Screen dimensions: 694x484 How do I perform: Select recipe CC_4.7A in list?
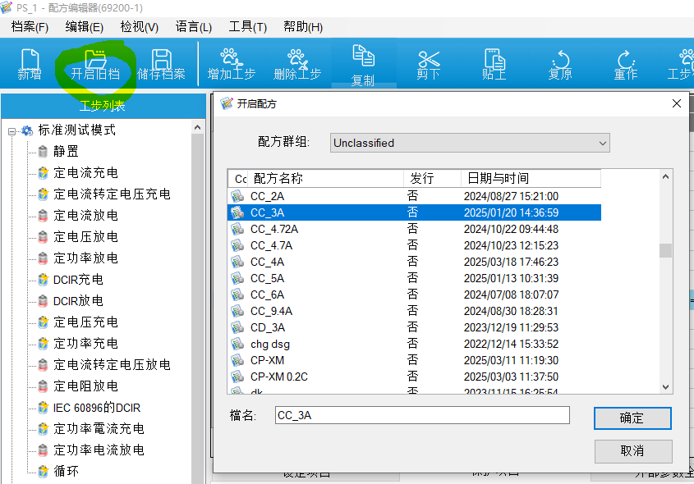(414, 245)
